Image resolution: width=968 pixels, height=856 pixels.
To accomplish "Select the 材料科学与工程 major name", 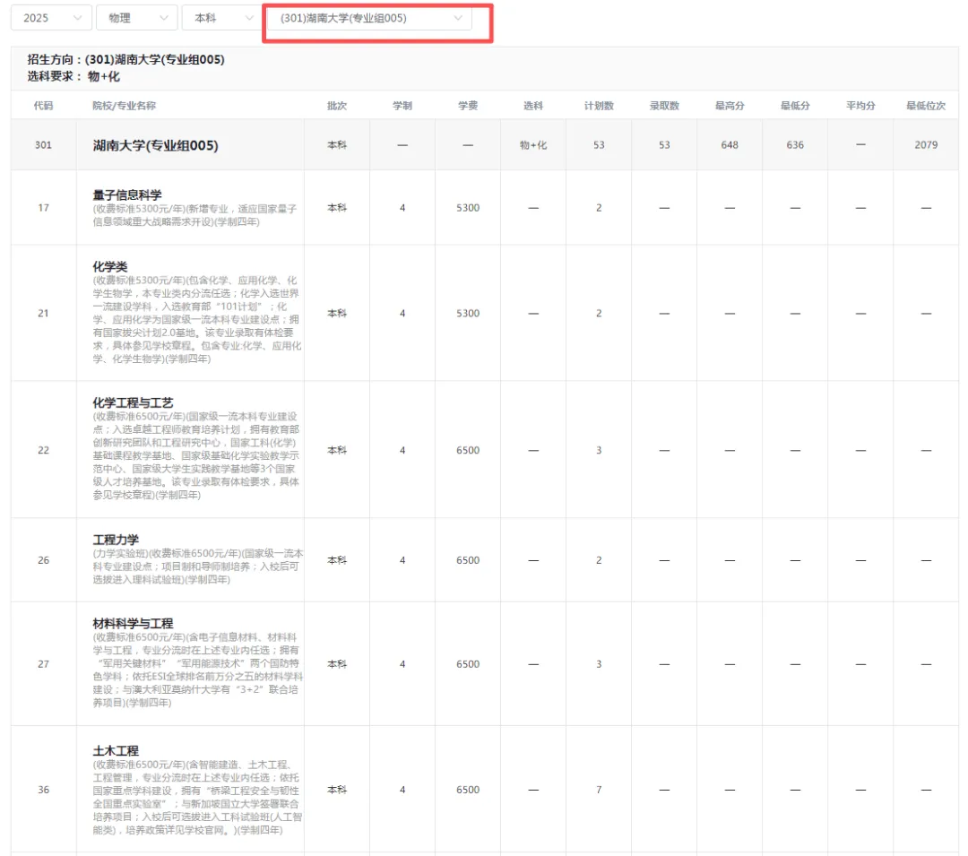I will point(133,624).
